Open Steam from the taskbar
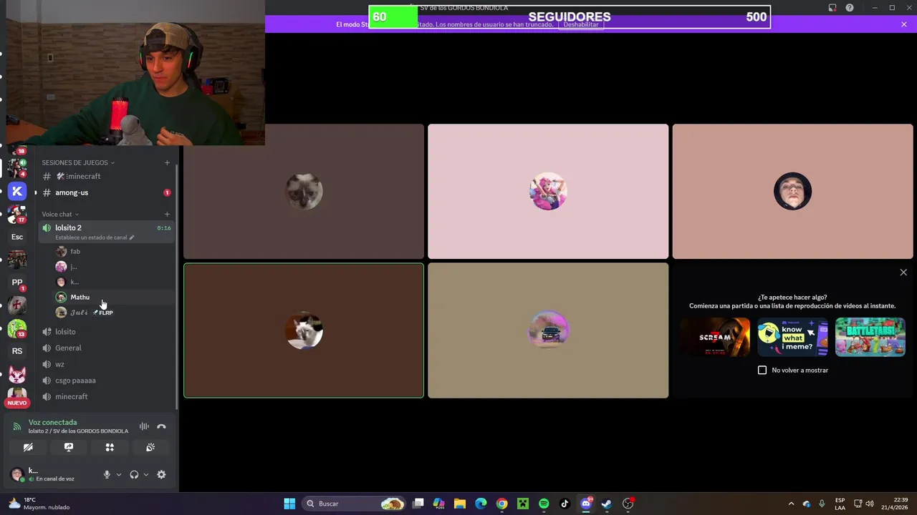Image resolution: width=917 pixels, height=515 pixels. click(x=607, y=504)
